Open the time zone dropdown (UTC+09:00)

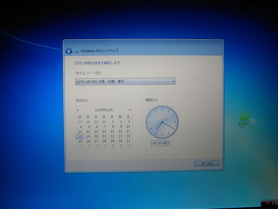pos(125,81)
